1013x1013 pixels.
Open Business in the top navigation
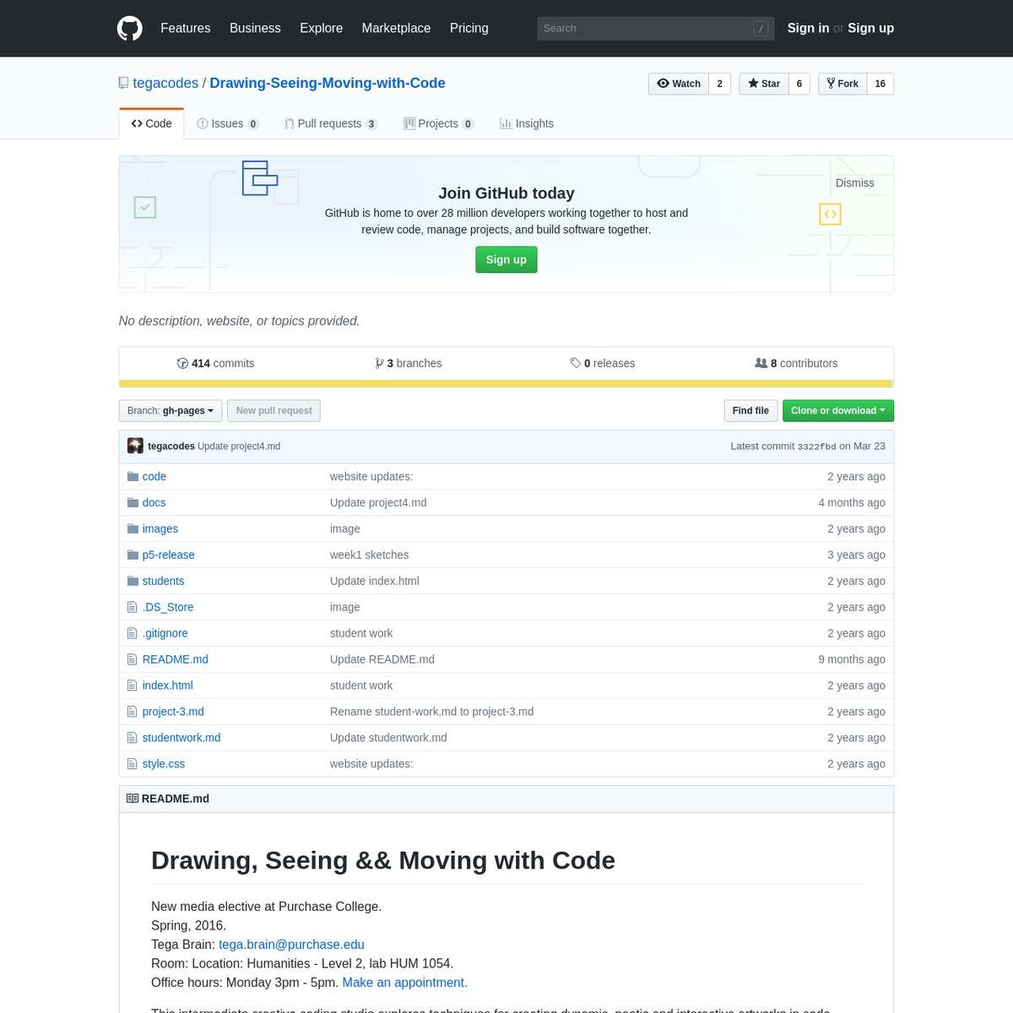point(255,28)
